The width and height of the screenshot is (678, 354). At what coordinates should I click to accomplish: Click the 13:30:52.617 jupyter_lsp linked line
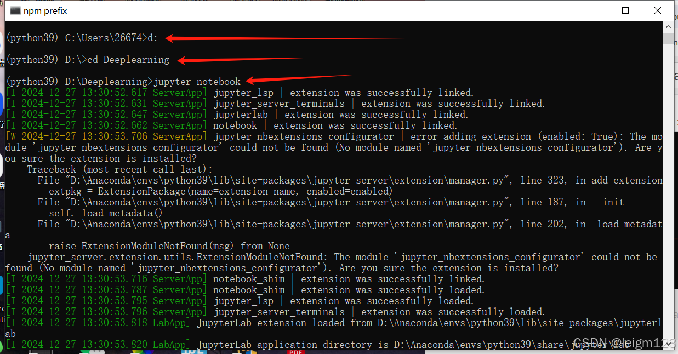click(x=240, y=93)
